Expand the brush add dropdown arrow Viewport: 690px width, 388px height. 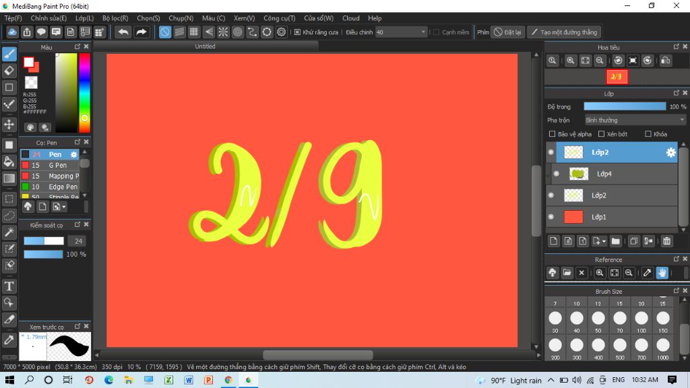[64, 207]
